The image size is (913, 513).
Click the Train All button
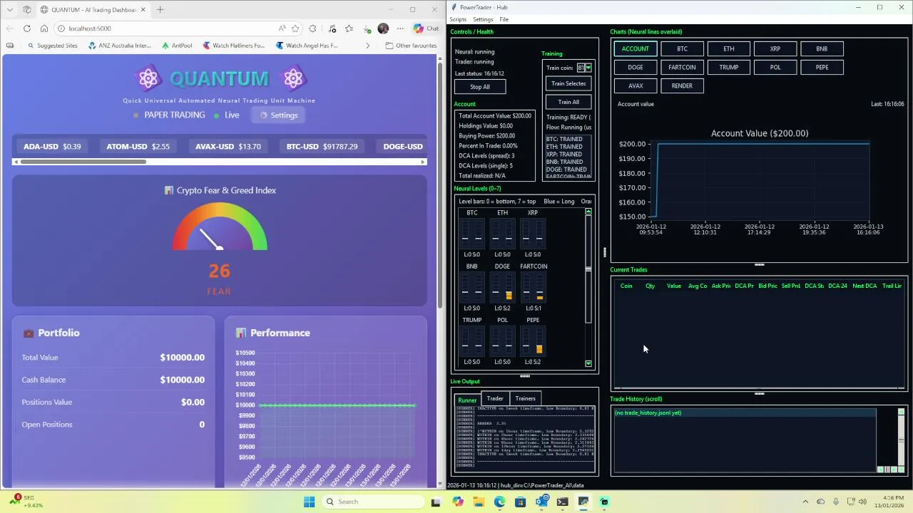pos(568,102)
